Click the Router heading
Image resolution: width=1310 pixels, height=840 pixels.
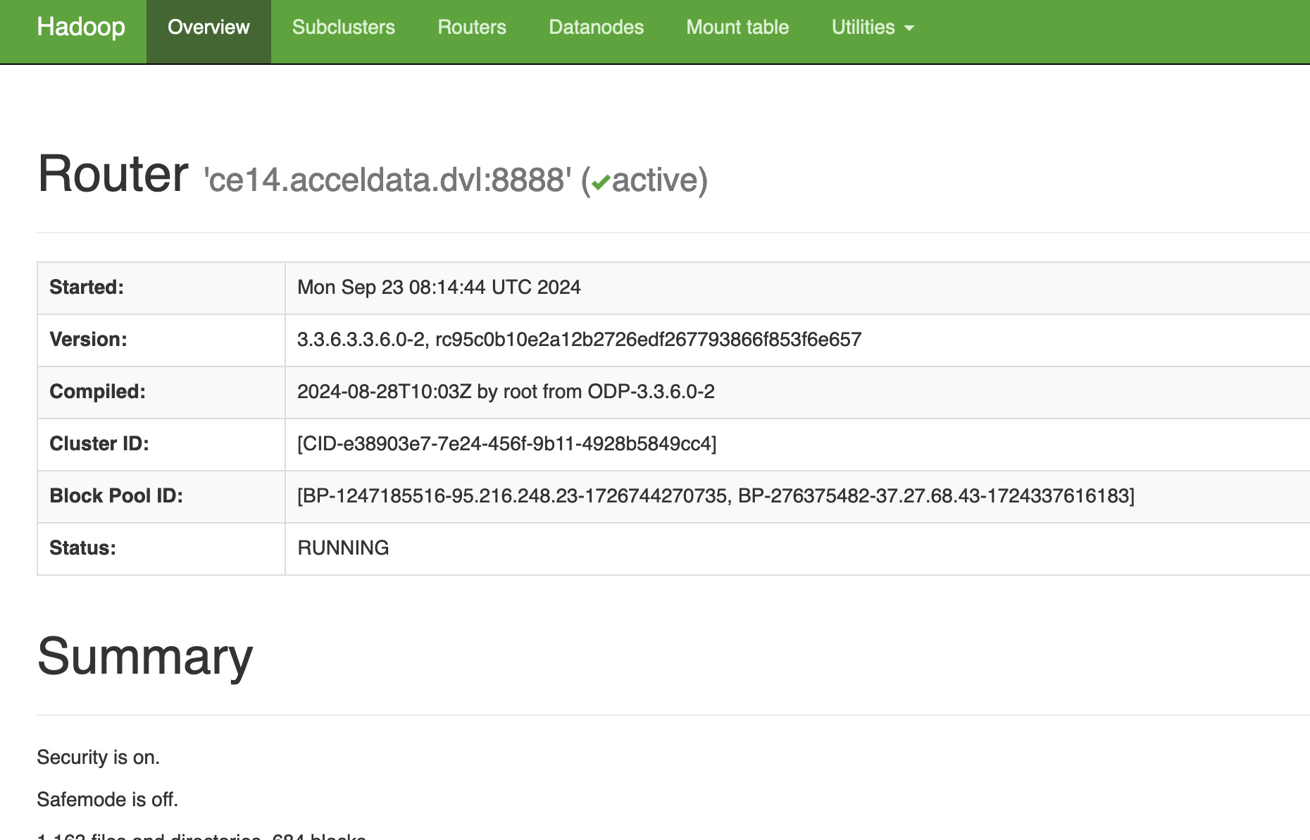coord(113,173)
